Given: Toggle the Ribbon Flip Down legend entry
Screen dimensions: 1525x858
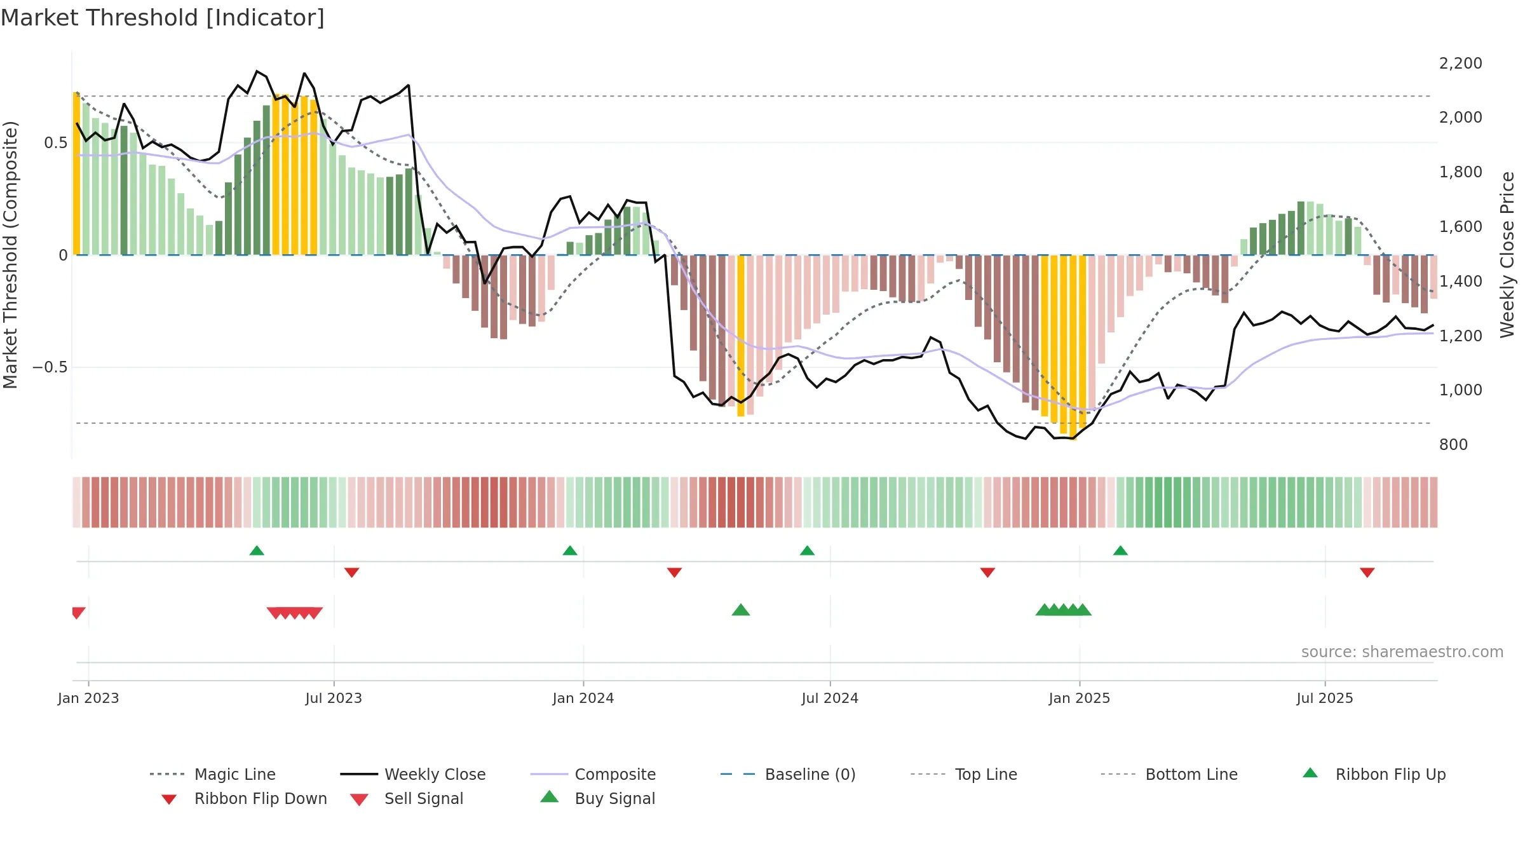Looking at the screenshot, I should point(243,798).
